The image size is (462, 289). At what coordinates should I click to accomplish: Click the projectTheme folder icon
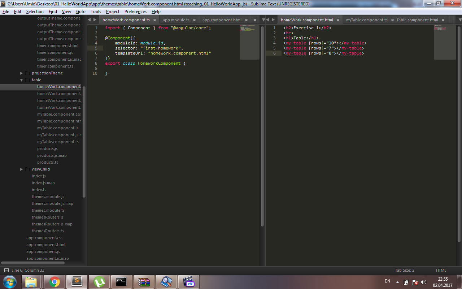[27, 73]
